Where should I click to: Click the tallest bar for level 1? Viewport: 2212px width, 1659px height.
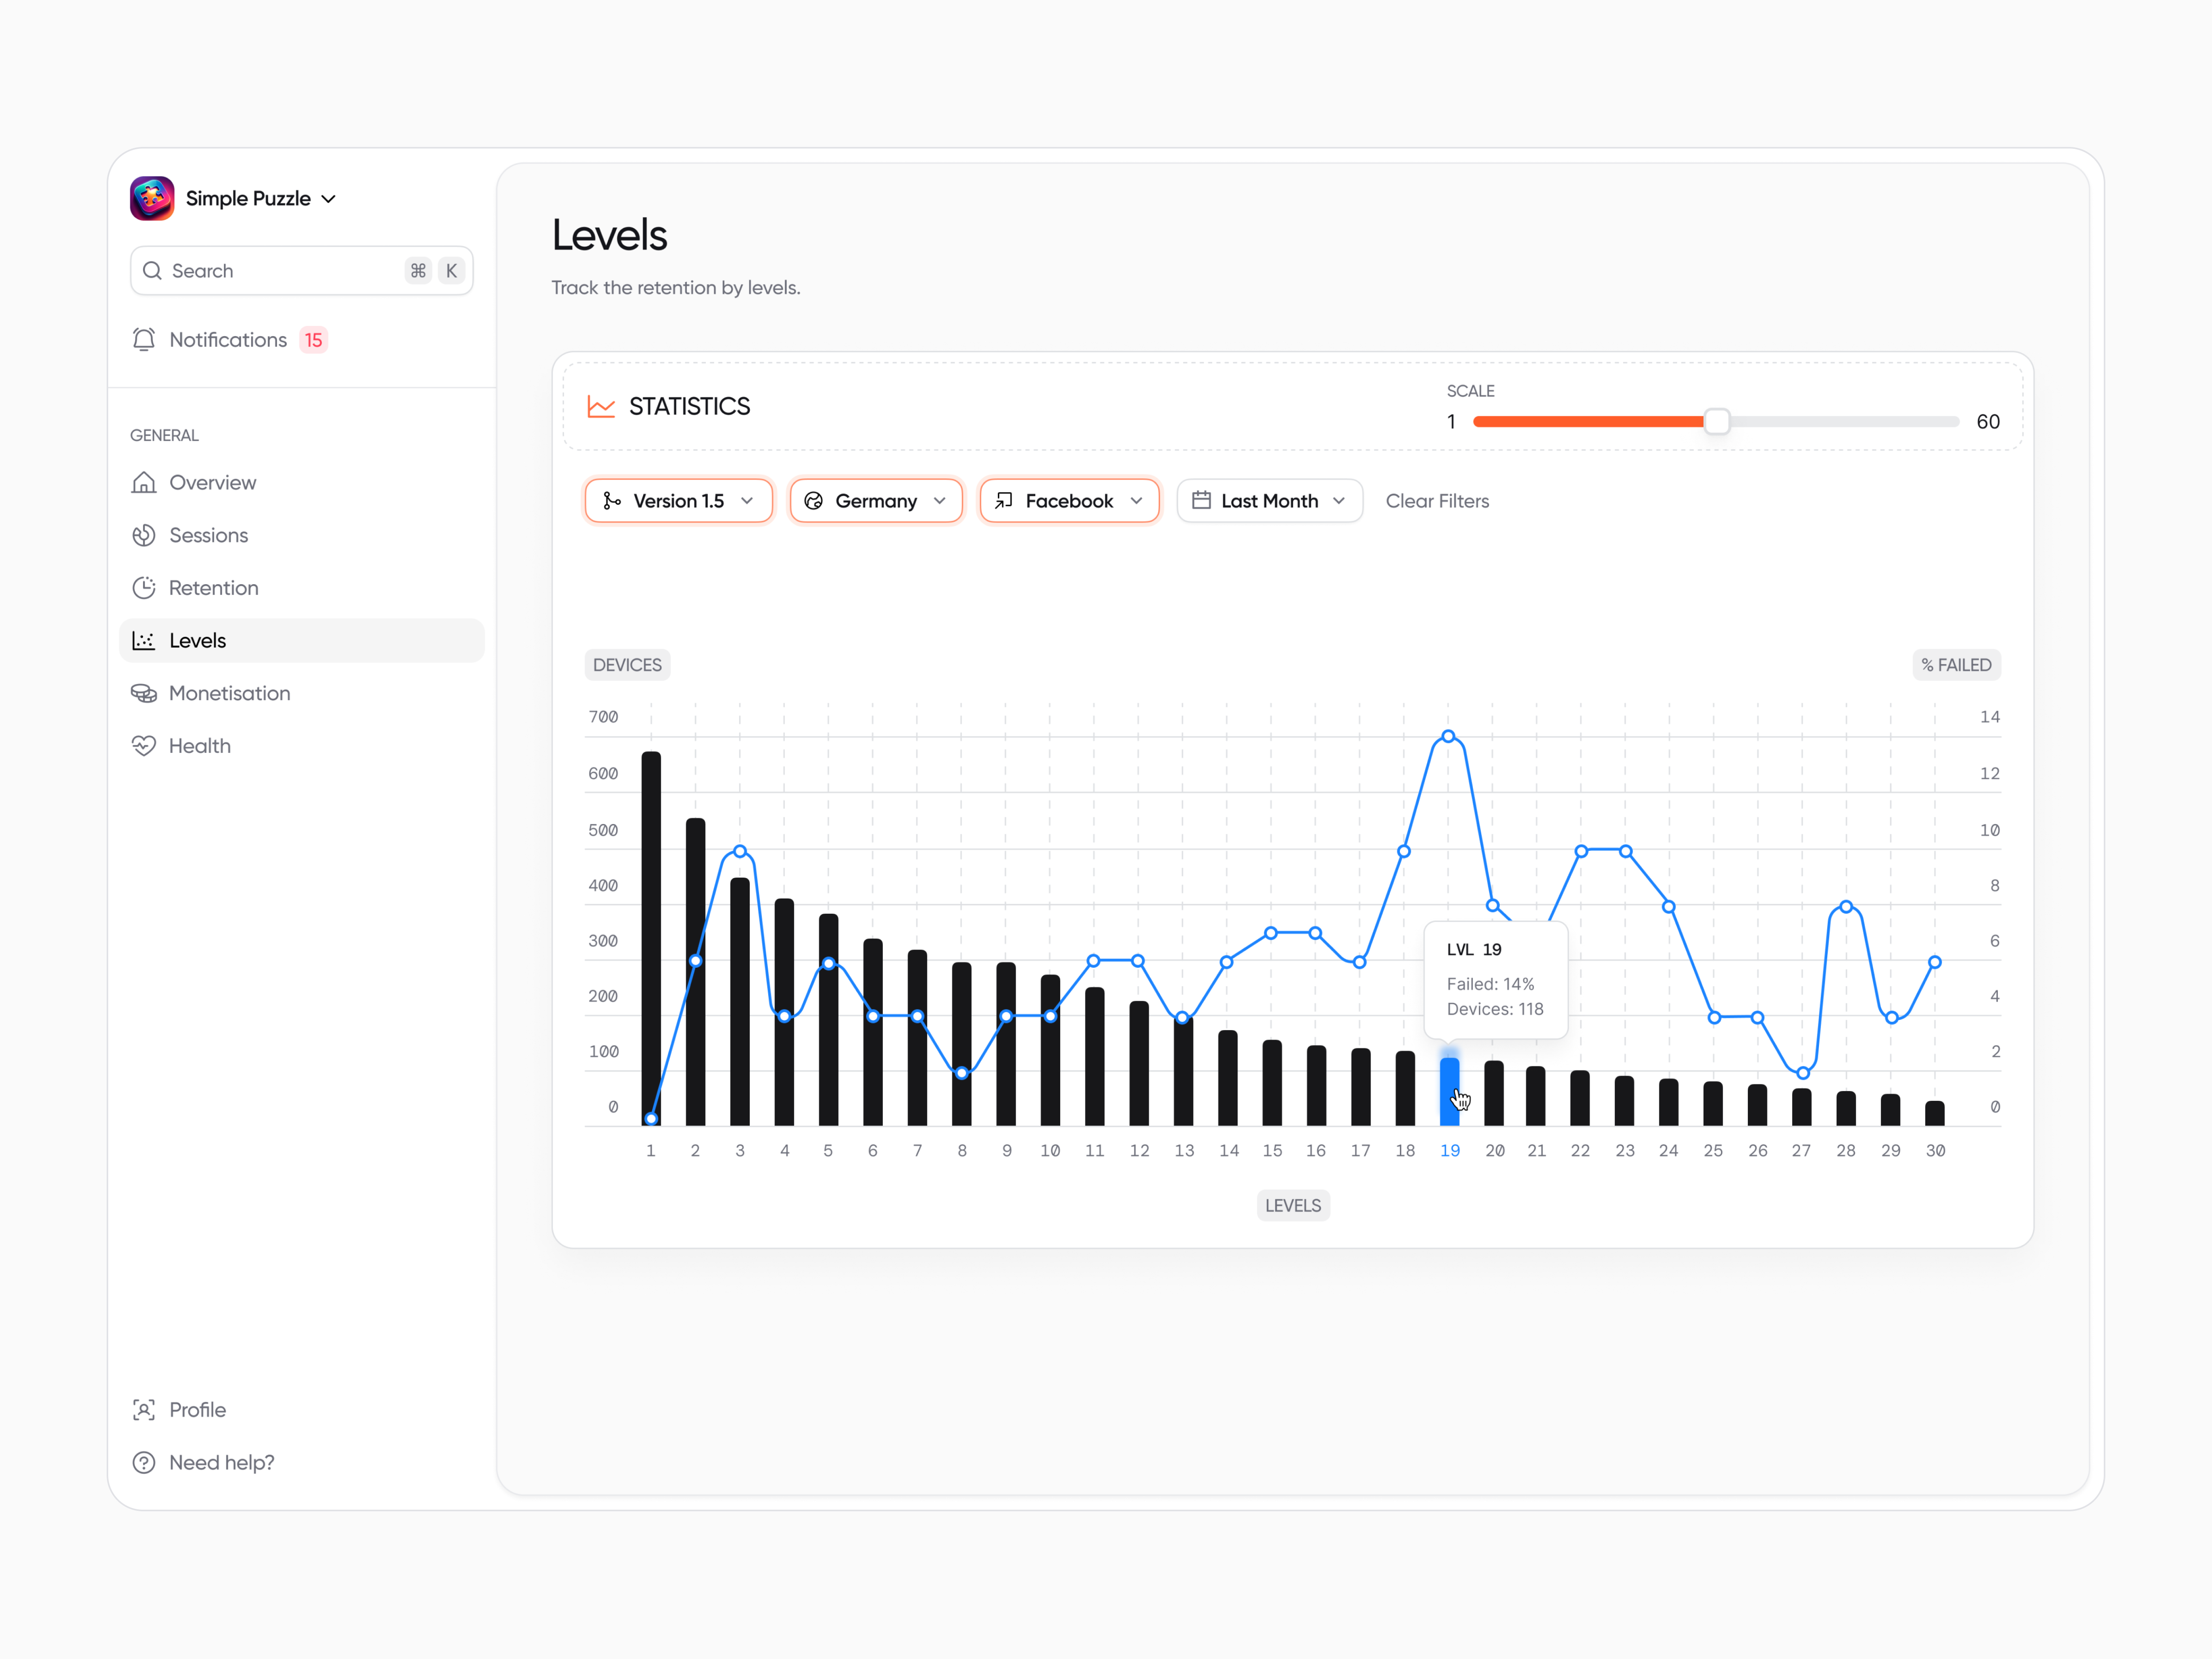coord(651,938)
